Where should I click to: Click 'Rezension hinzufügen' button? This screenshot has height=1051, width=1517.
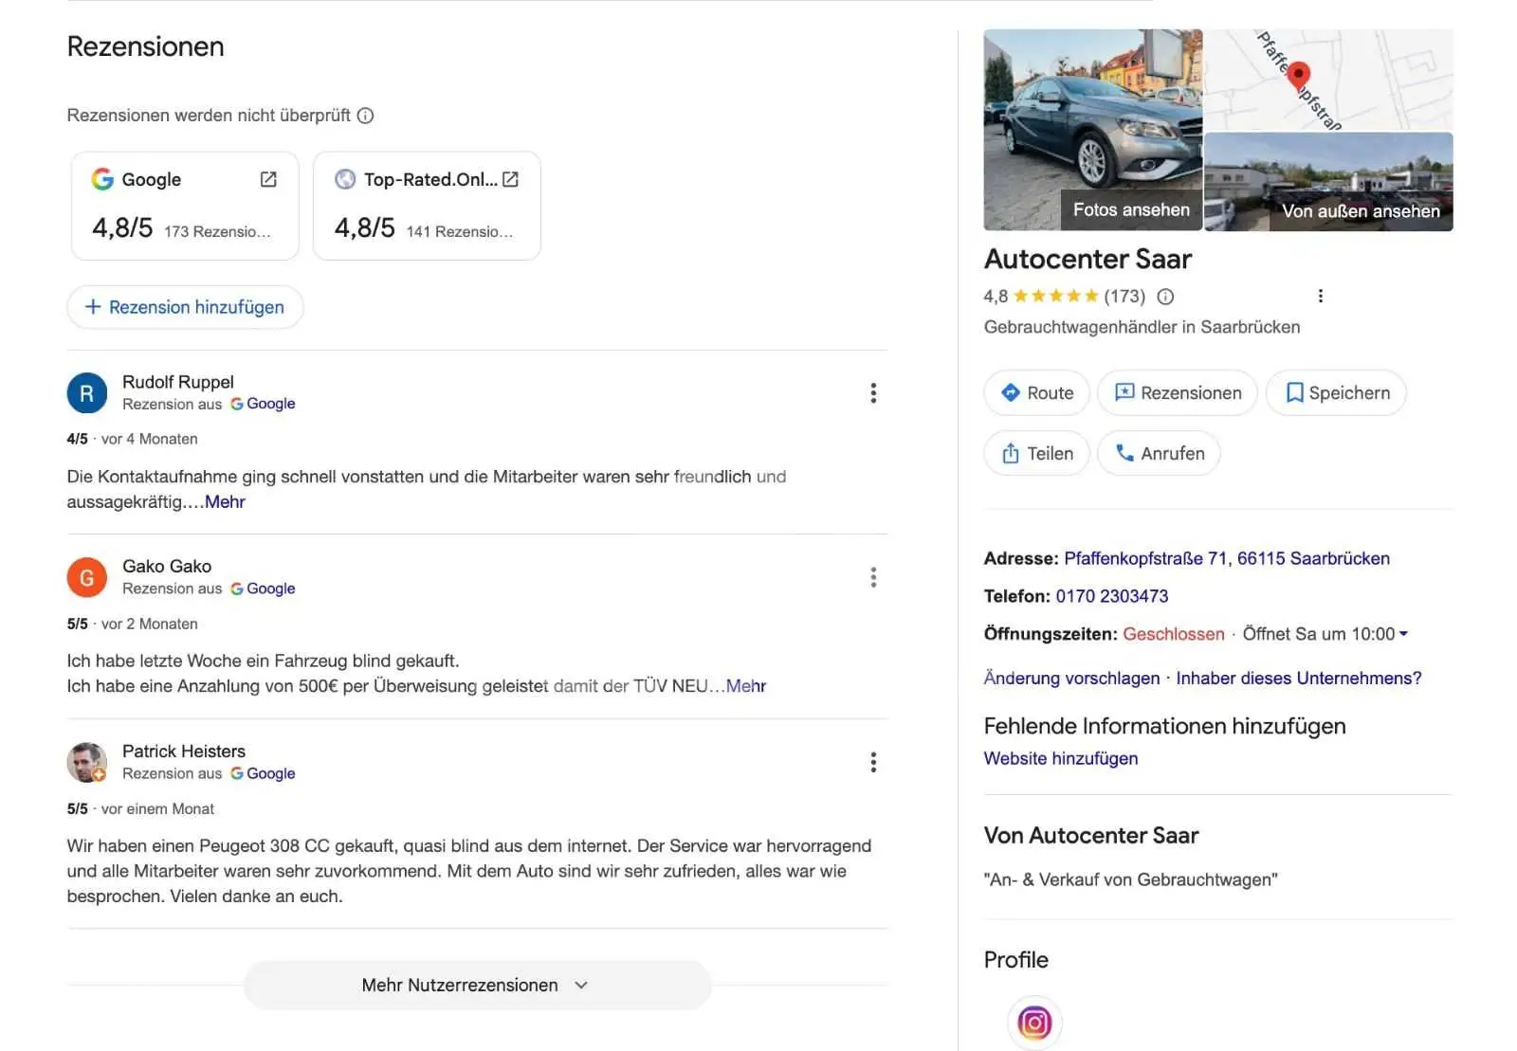point(185,307)
